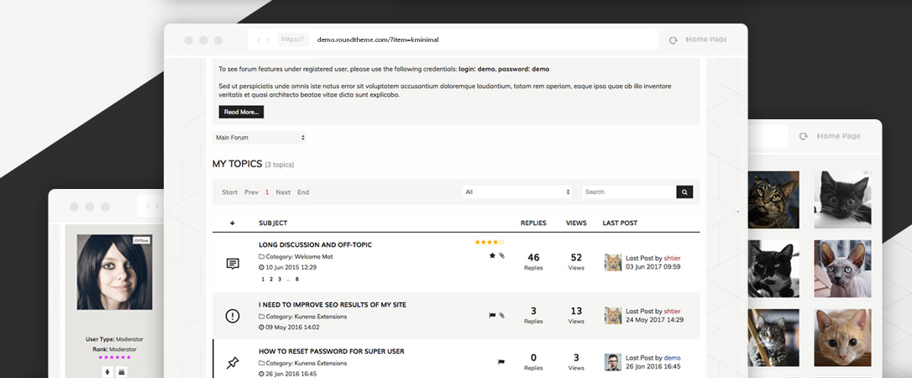Click Home Page in main browser window
The height and width of the screenshot is (378, 912).
coord(706,39)
